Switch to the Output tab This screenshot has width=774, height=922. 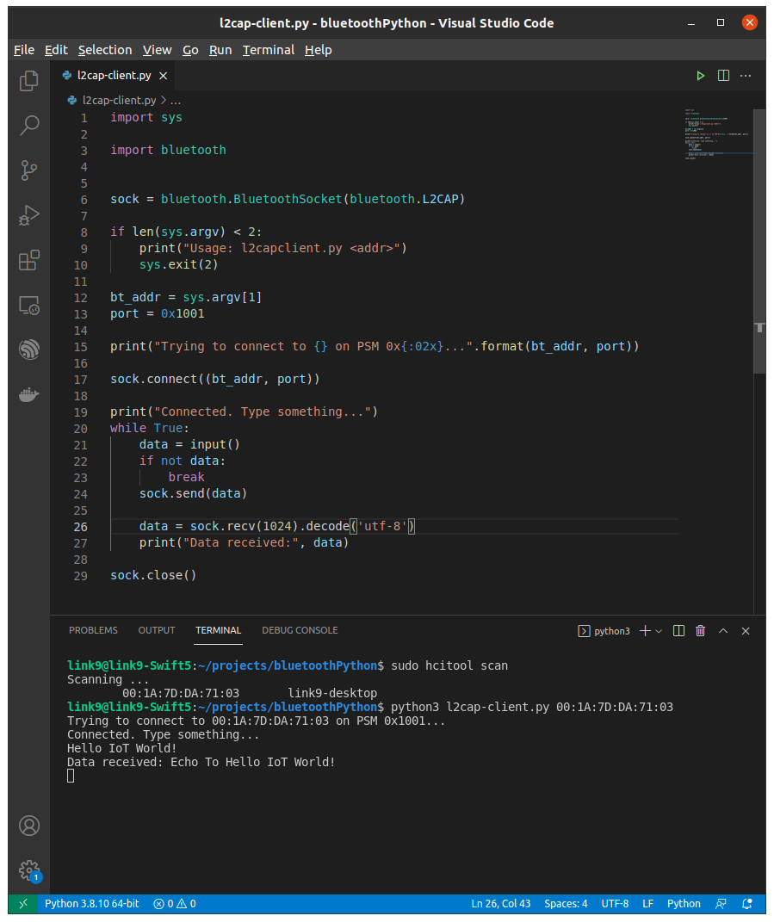point(157,630)
